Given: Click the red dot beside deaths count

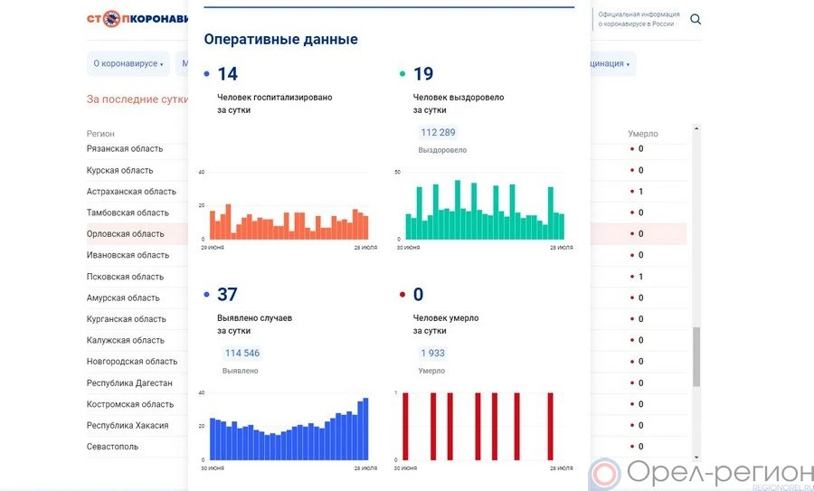Looking at the screenshot, I should click(x=402, y=295).
